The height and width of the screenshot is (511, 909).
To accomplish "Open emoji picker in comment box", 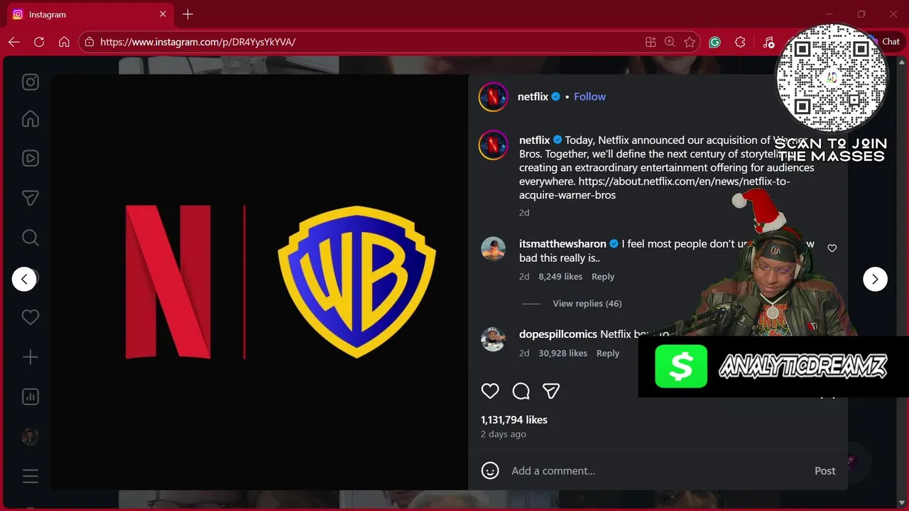I will coord(490,471).
